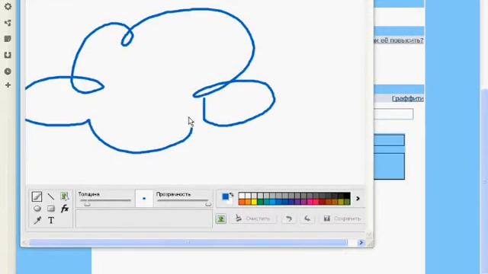488x274 pixels.
Task: Click the current blue color indicator
Action: (x=226, y=197)
